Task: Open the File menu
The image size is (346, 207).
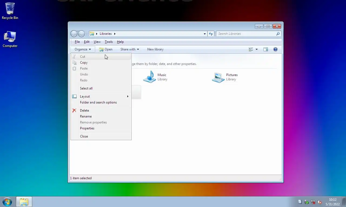Action: 77,42
